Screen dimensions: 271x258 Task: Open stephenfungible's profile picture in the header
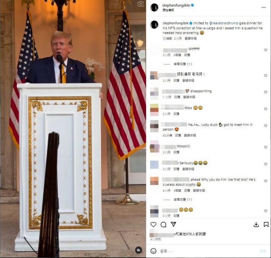[154, 7]
